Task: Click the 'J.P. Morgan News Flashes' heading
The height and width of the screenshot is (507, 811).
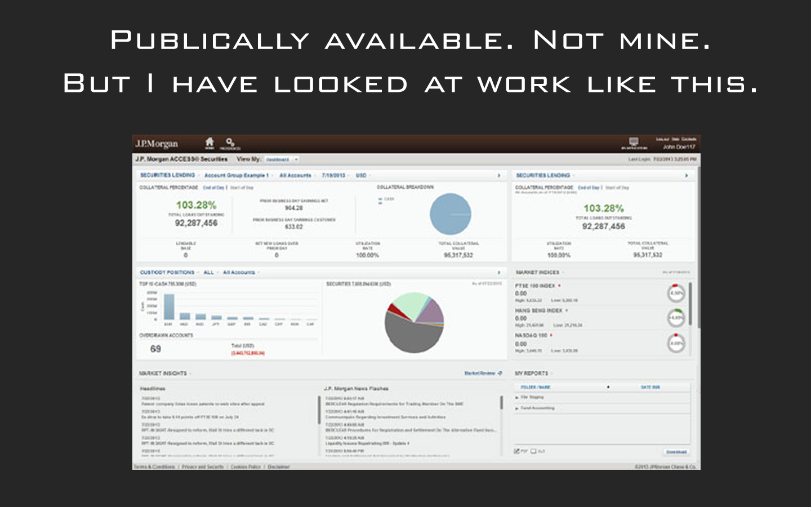Action: pos(357,389)
